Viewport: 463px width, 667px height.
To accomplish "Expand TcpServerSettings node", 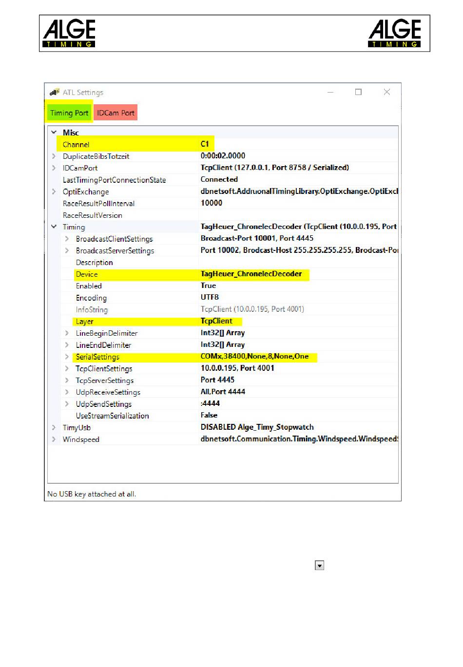I will click(x=67, y=380).
